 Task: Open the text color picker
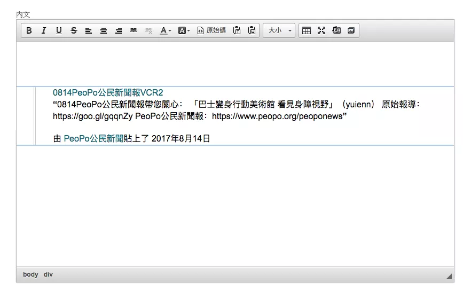(x=166, y=30)
